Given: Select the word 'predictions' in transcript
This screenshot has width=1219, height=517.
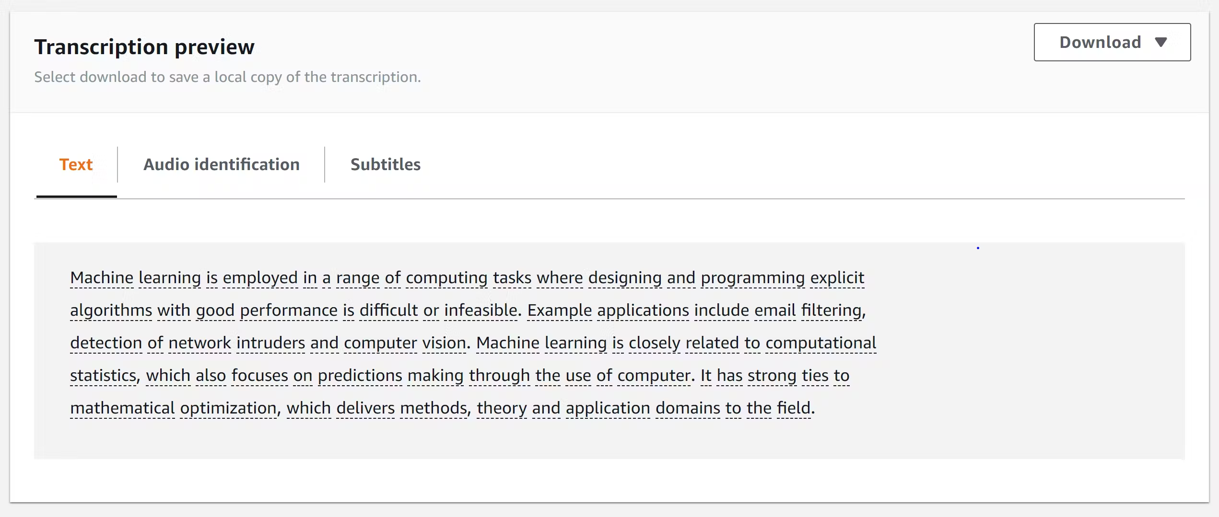Looking at the screenshot, I should pyautogui.click(x=360, y=375).
